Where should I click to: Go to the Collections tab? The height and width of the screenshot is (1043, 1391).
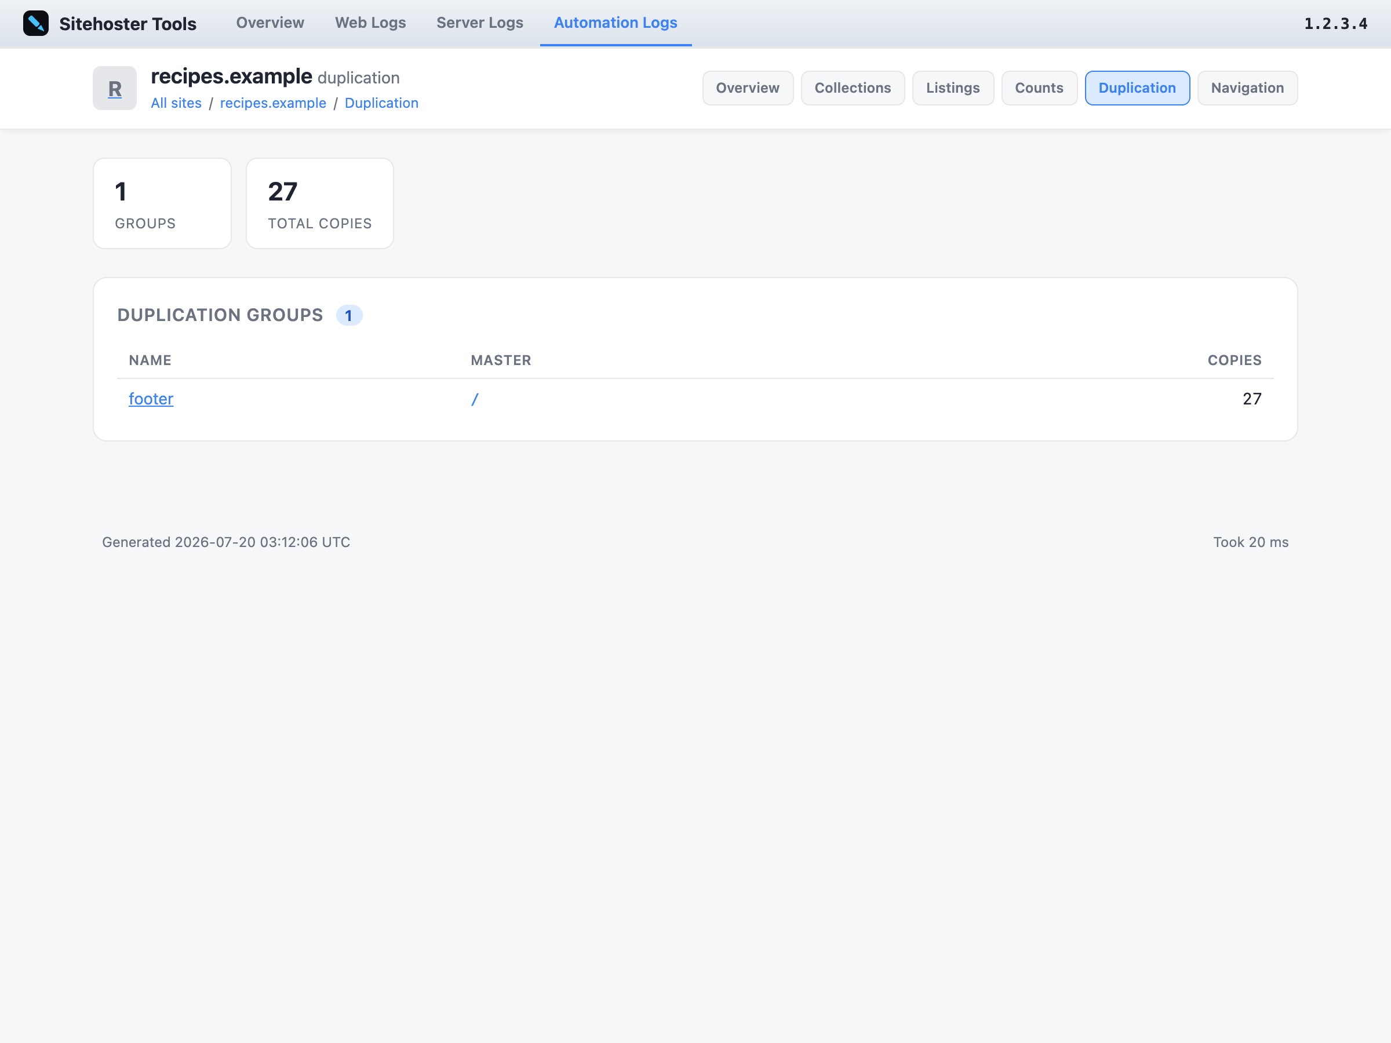[x=853, y=88]
